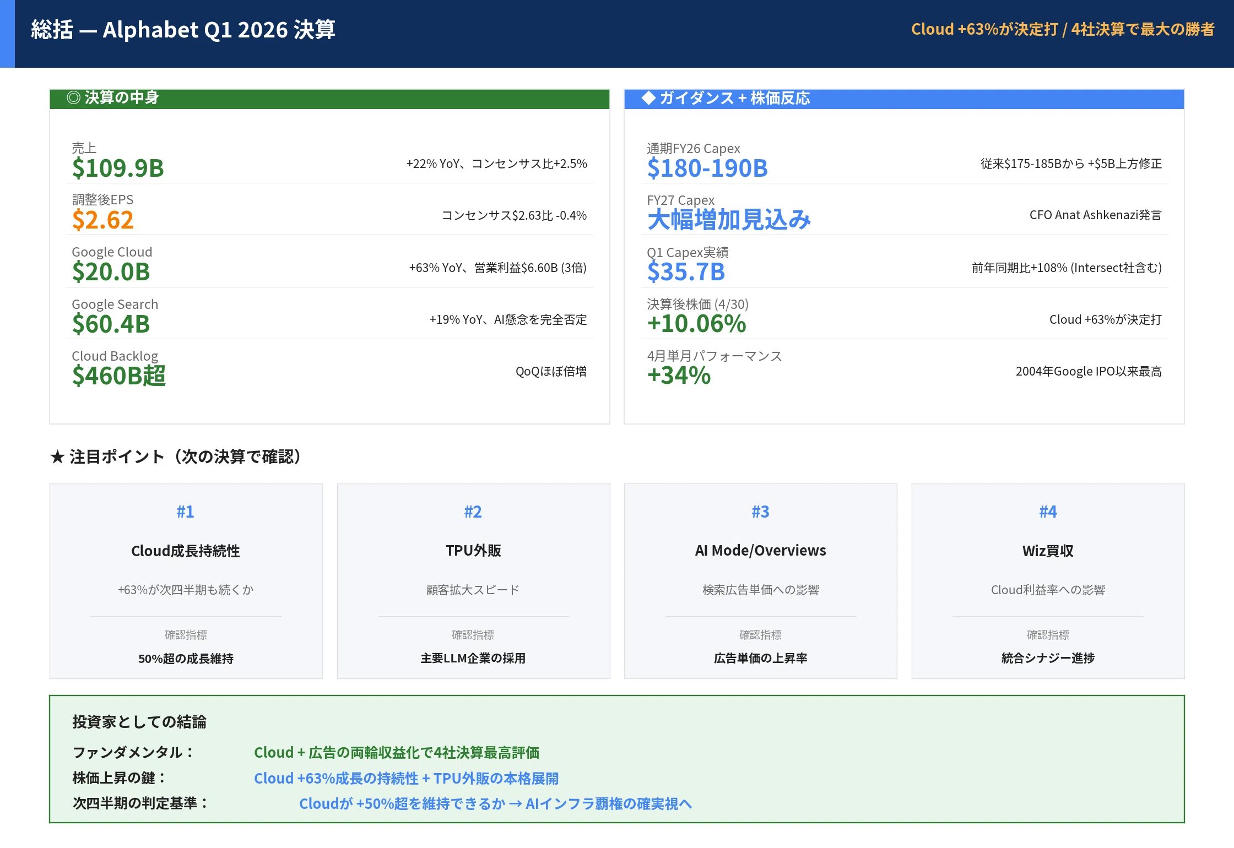Click the indicator 50%超の成長維持
Screen dimensions: 1234x848
tap(186, 659)
